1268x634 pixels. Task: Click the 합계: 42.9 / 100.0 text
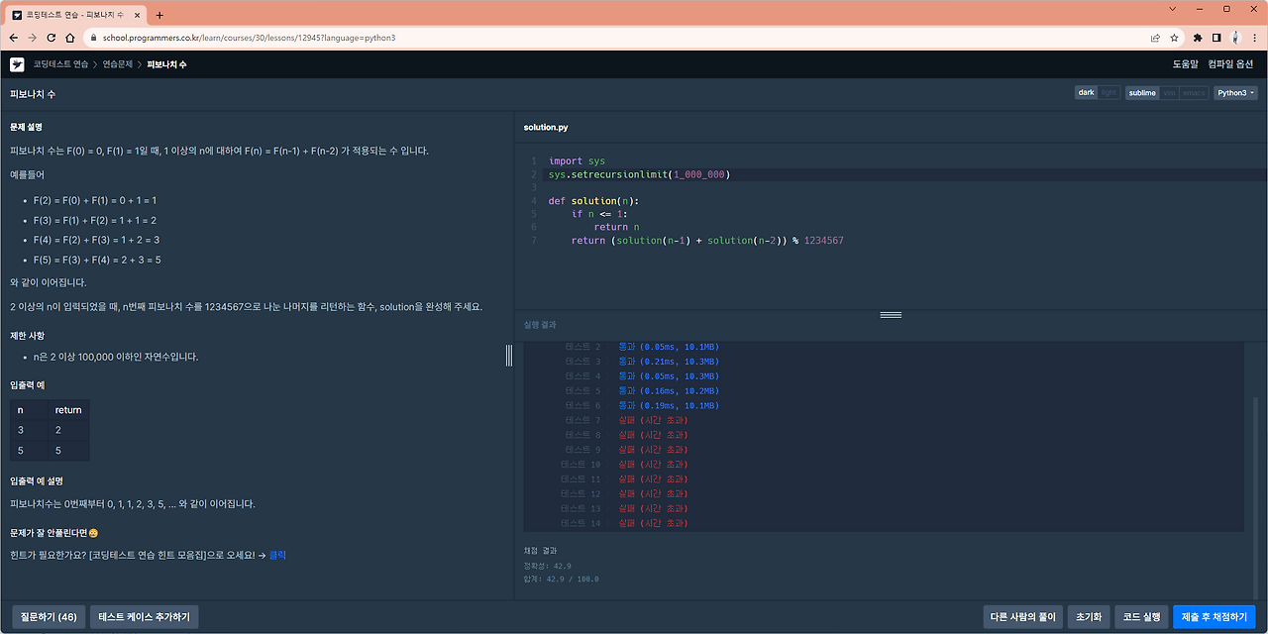[561, 579]
